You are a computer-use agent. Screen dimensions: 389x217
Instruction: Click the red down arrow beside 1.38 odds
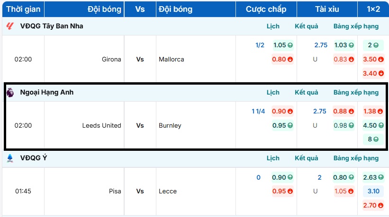tap(380, 112)
